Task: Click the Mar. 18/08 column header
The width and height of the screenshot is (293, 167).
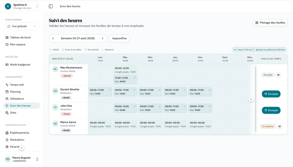Action: 125,59
